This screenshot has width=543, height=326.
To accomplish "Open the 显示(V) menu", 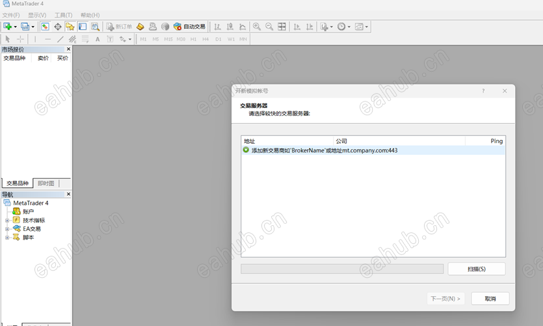I will coord(37,15).
